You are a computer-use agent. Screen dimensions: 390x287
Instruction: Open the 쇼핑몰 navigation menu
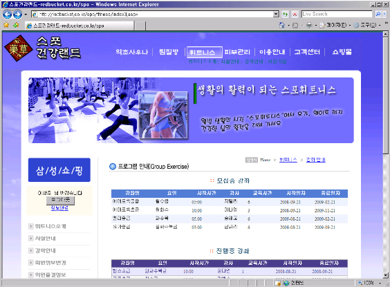click(342, 52)
